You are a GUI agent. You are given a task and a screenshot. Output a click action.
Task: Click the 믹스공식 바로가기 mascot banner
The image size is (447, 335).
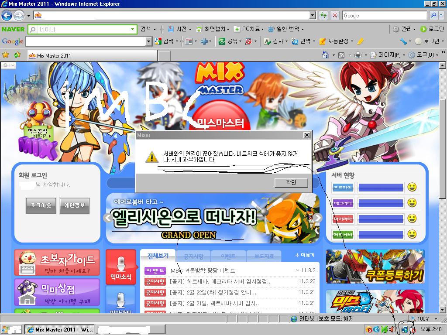(x=38, y=130)
